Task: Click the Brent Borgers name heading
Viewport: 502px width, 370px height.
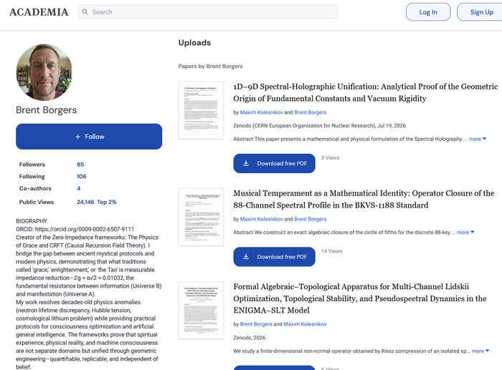Action: coord(47,110)
